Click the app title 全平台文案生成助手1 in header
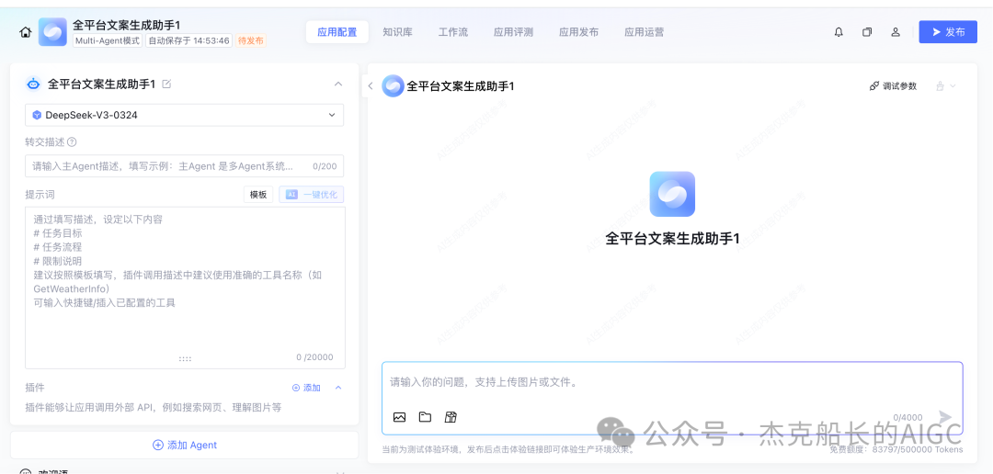The height and width of the screenshot is (474, 993). [x=127, y=25]
